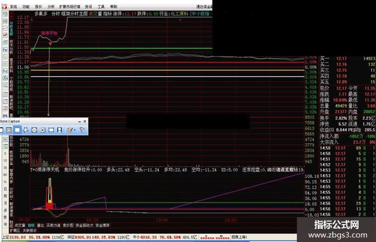Click the magnifier search icon in left sidebar
The height and width of the screenshot is (242, 376).
tap(5, 85)
